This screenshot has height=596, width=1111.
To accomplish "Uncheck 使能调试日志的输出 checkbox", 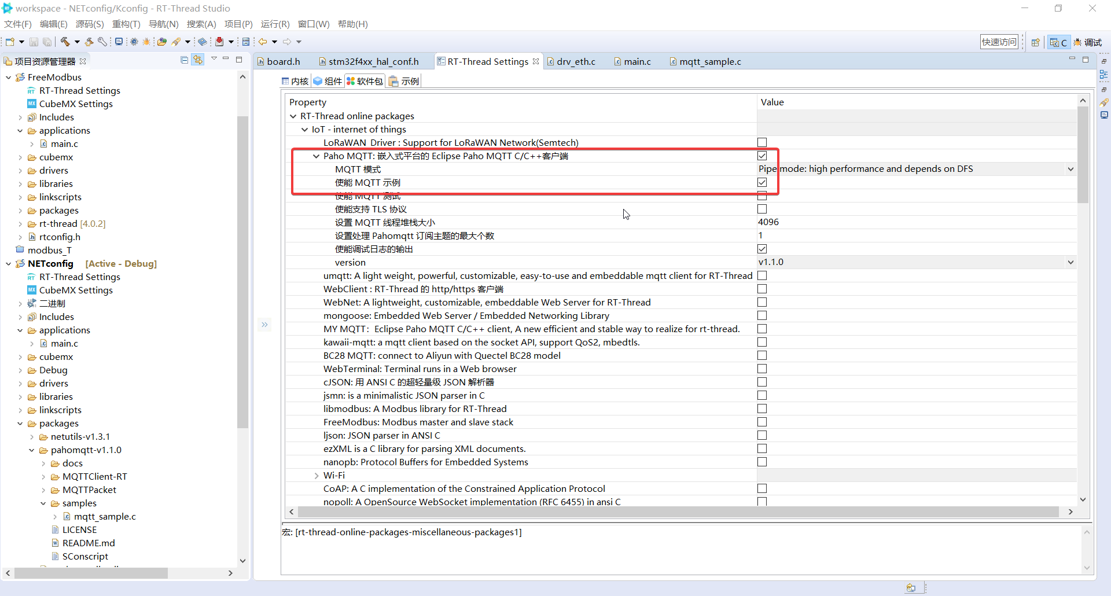I will point(762,249).
